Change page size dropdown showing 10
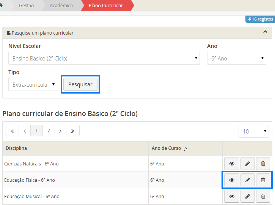The image size is (275, 205). pos(253,131)
